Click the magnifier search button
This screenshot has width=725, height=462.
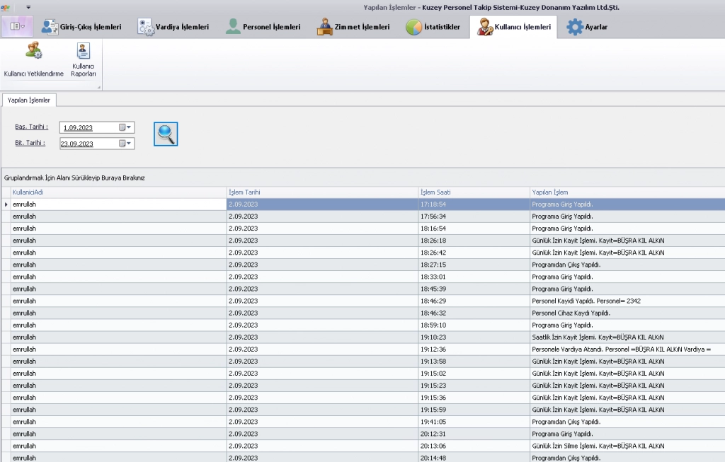166,134
